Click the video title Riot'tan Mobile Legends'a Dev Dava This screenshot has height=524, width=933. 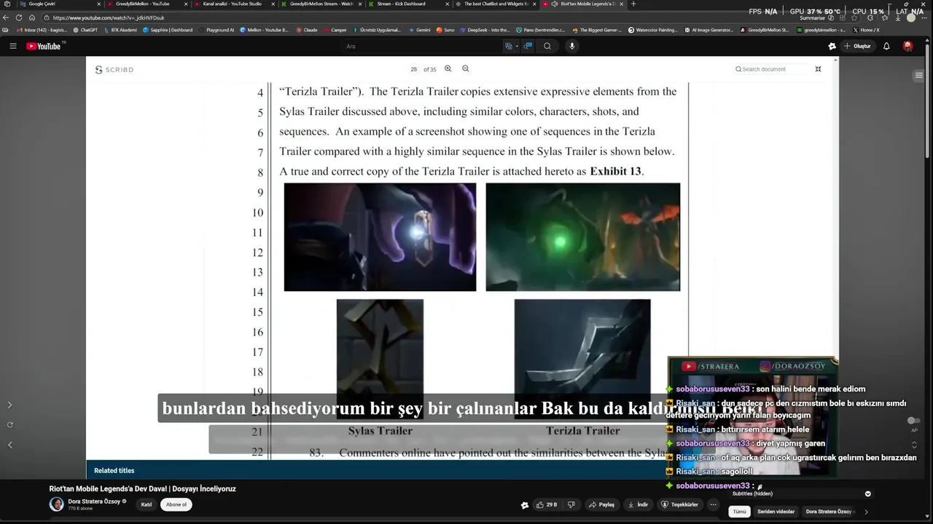click(142, 489)
